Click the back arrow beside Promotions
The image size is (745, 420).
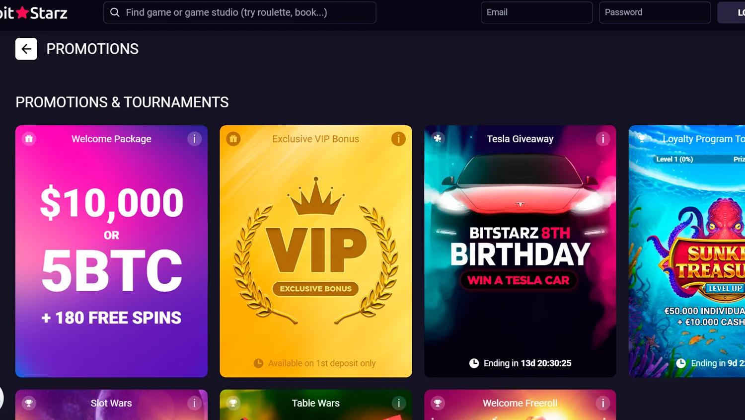26,49
